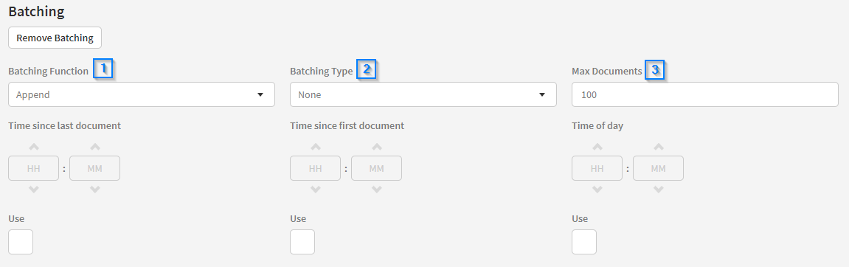Open the Batching Function dropdown showing Append

pyautogui.click(x=142, y=94)
